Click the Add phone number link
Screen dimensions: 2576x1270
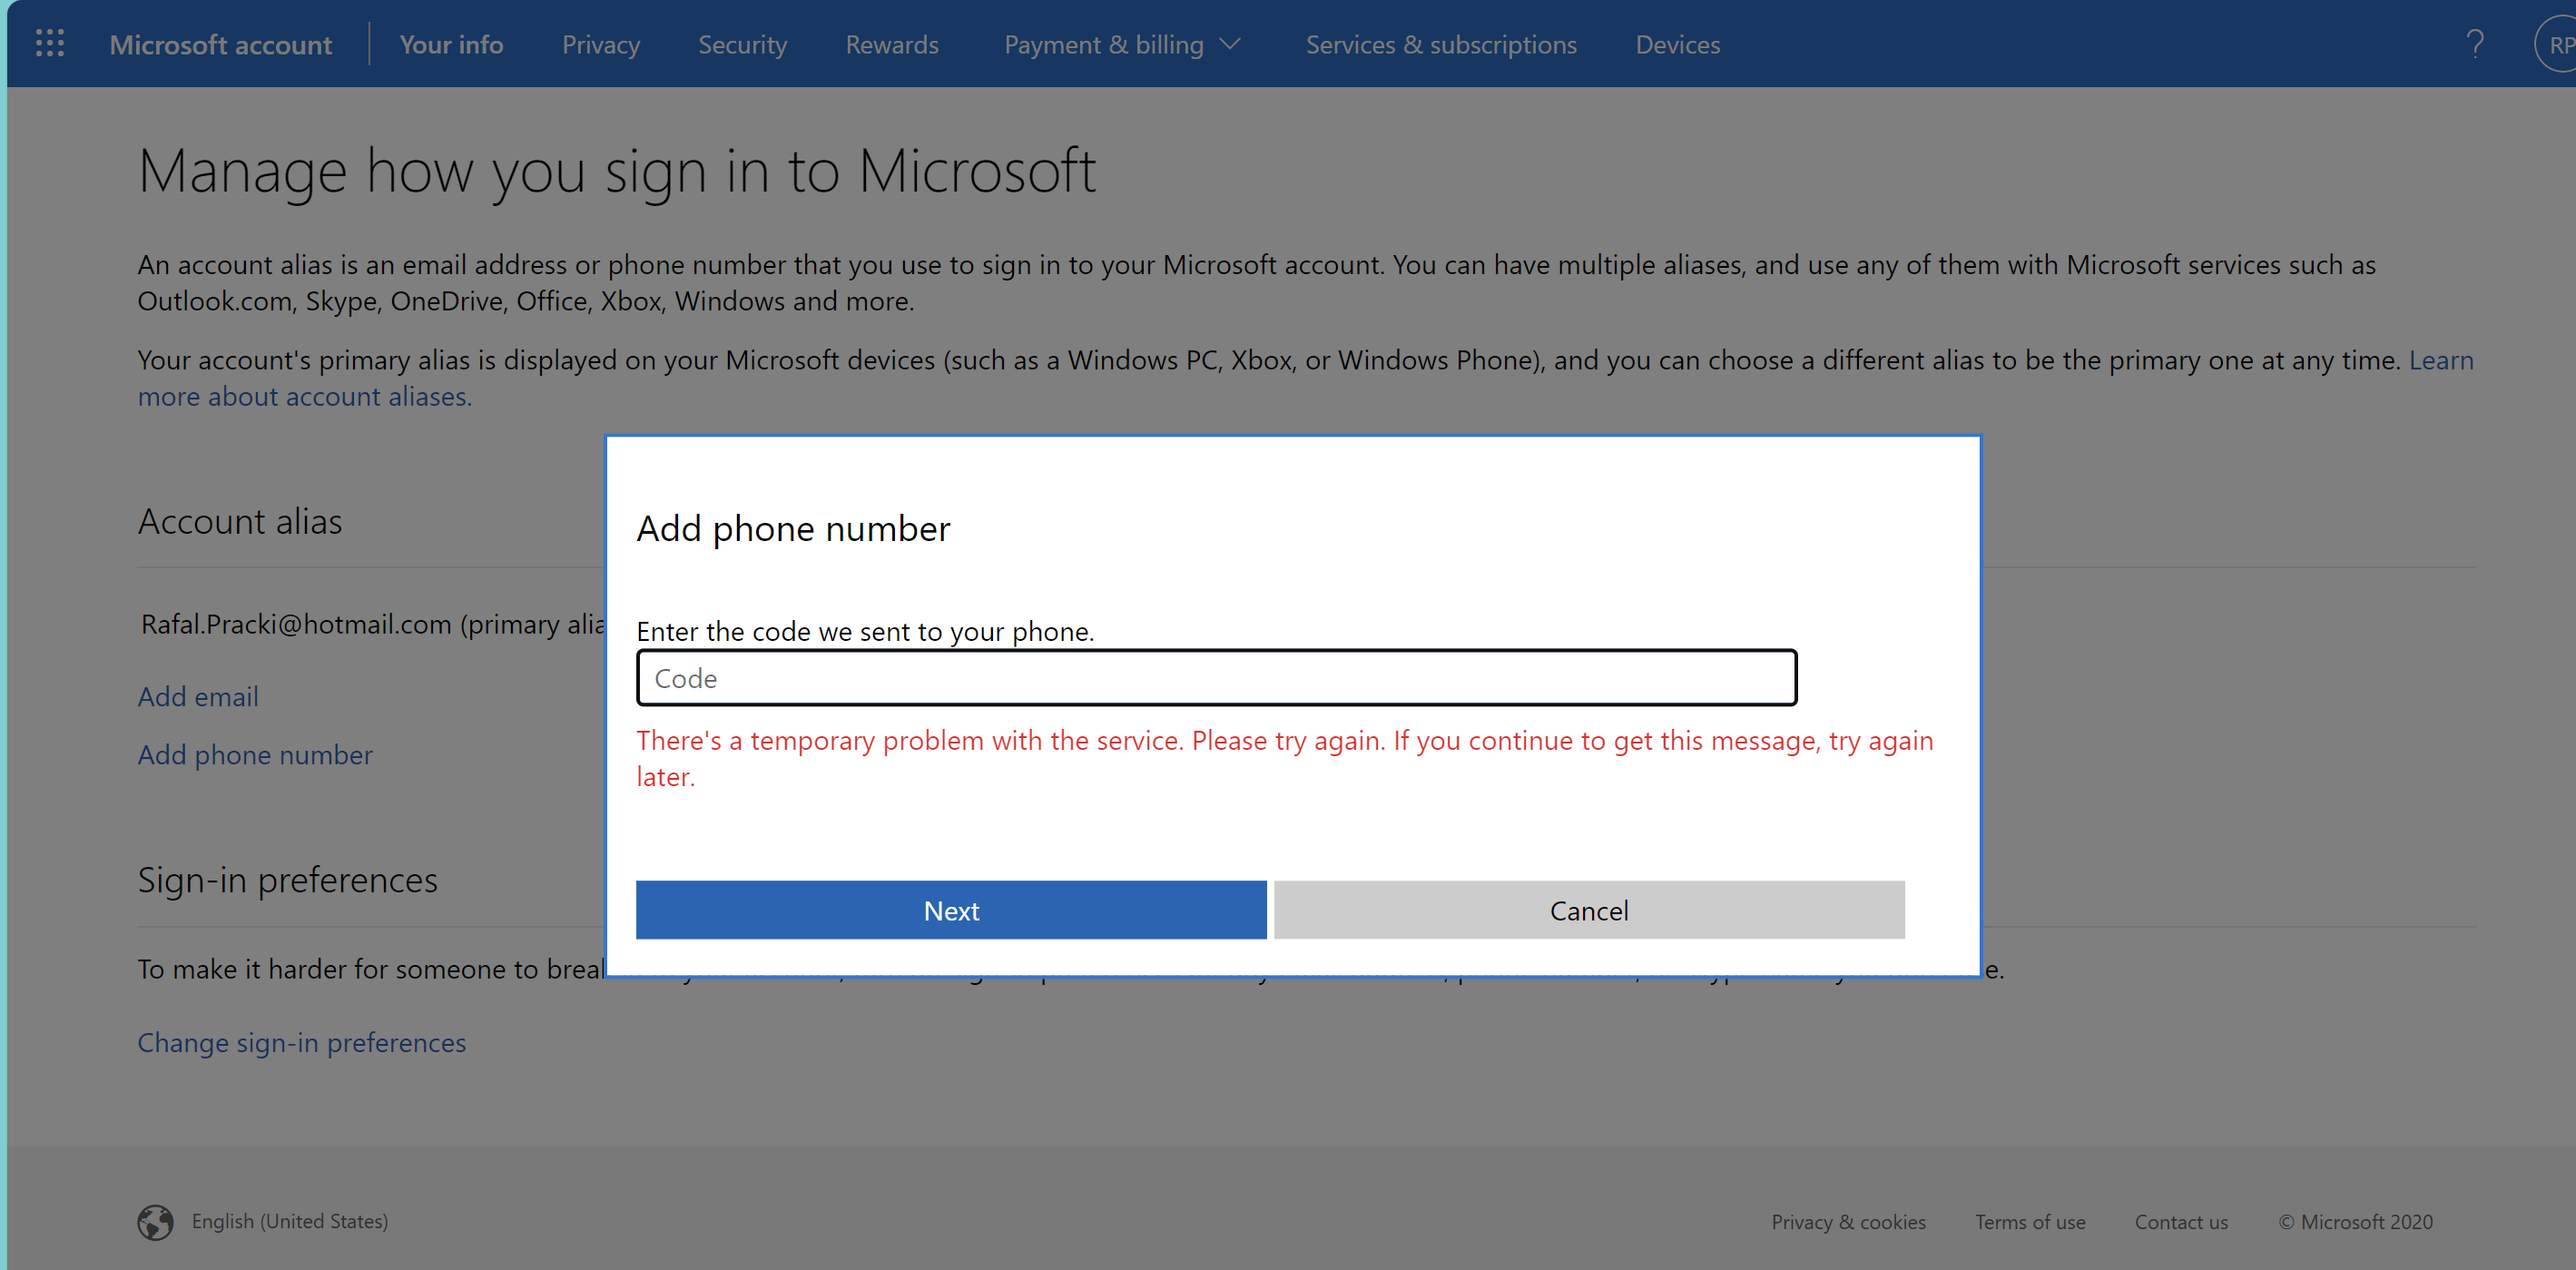[x=254, y=754]
